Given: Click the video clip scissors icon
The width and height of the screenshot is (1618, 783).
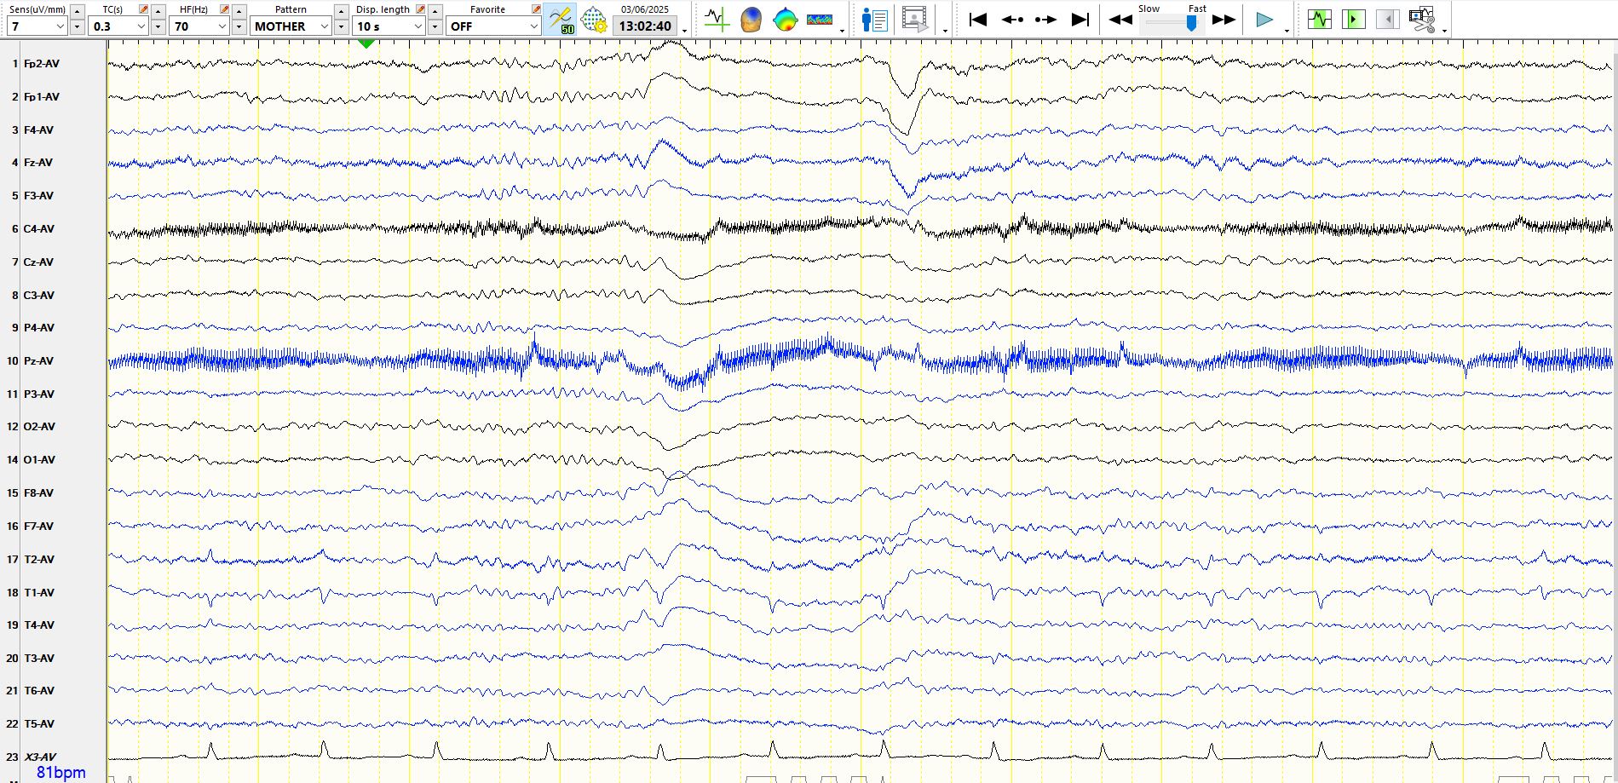Looking at the screenshot, I should click(1421, 20).
